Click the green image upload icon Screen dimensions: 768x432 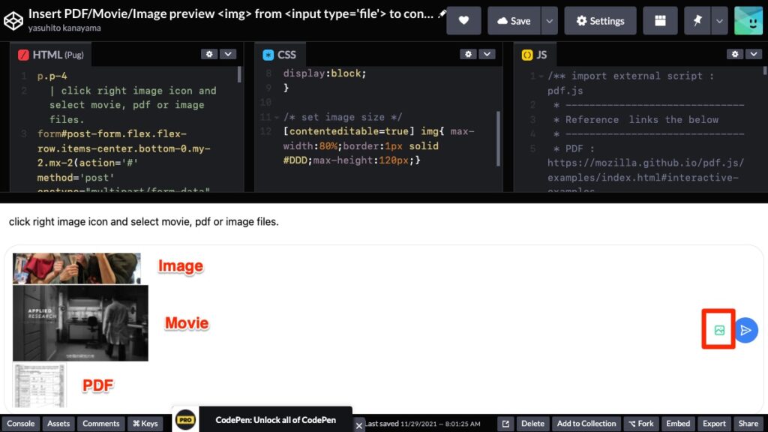[x=719, y=330]
